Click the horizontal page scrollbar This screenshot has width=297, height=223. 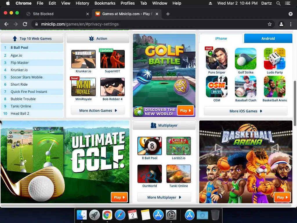146,205
